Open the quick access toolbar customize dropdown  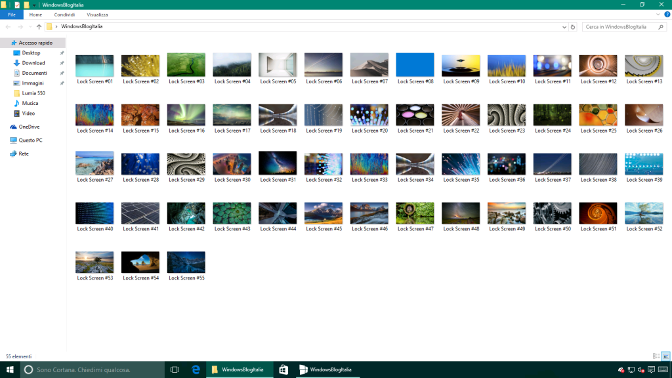pyautogui.click(x=34, y=5)
